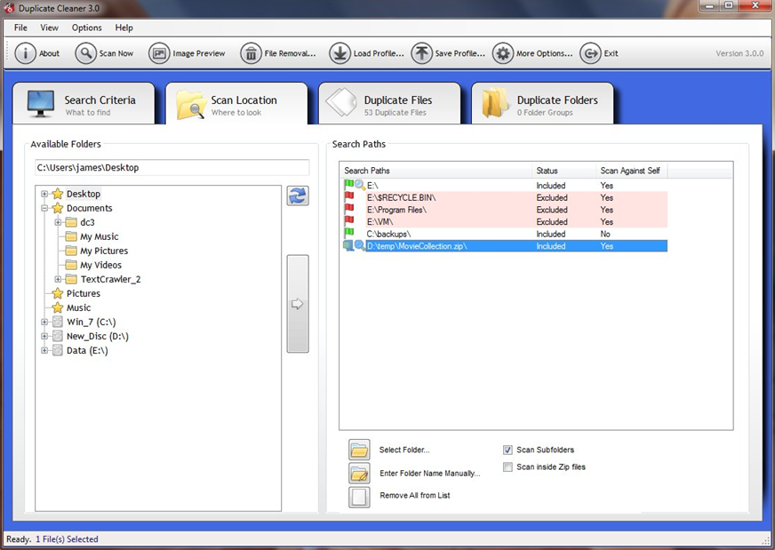The image size is (775, 550).
Task: Select the Music tree item
Action: point(78,307)
